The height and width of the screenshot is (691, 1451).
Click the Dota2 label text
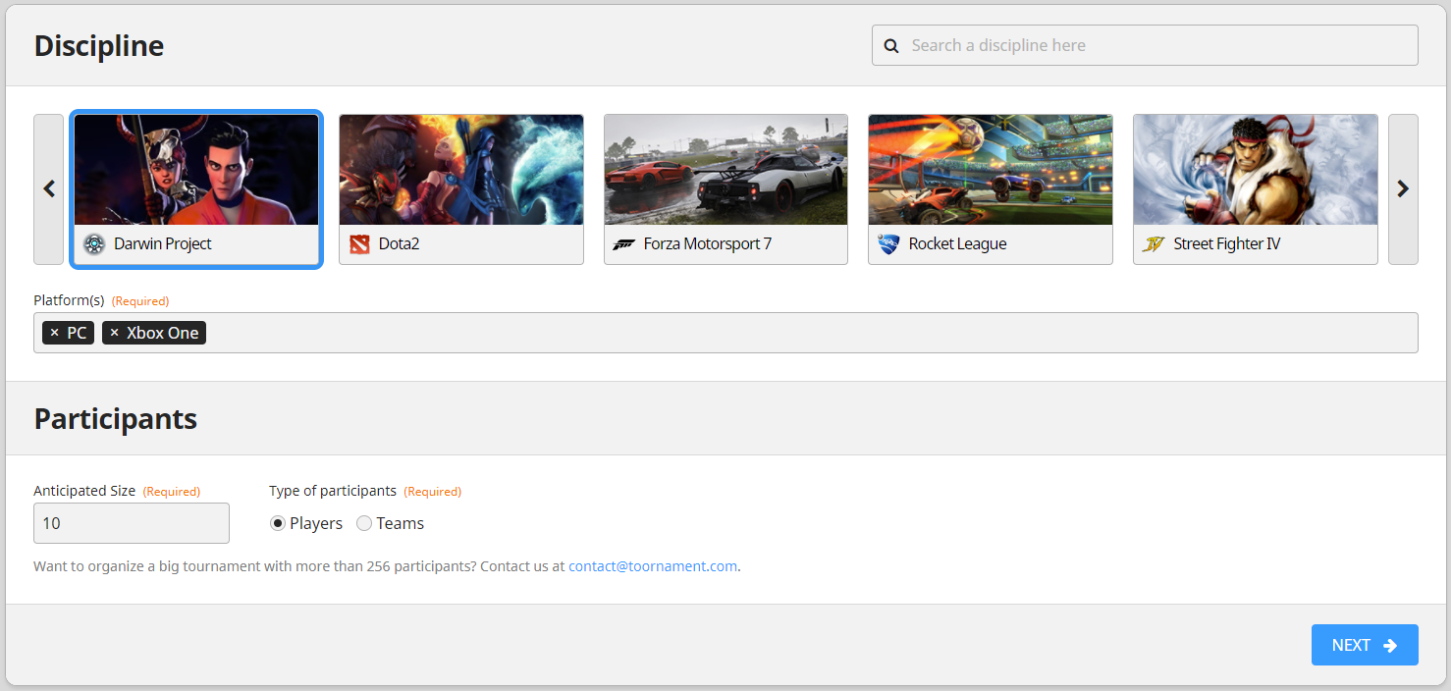(400, 244)
